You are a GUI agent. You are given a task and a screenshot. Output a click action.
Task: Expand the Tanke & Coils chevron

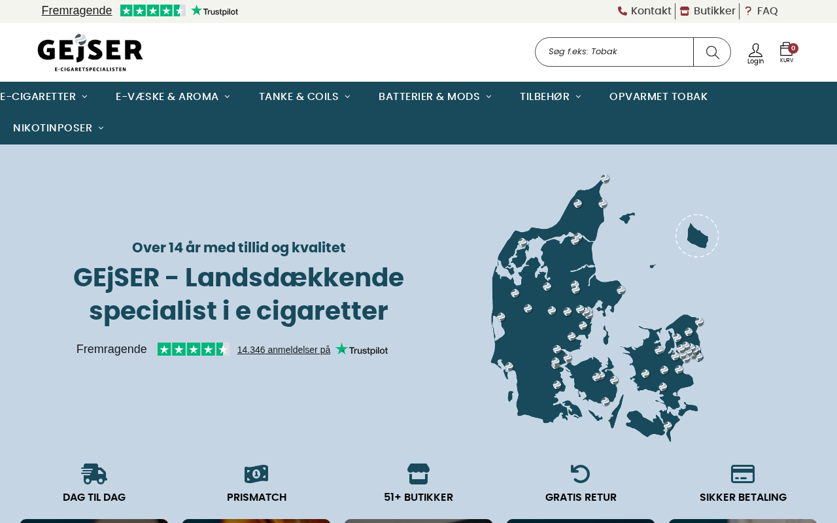[347, 97]
